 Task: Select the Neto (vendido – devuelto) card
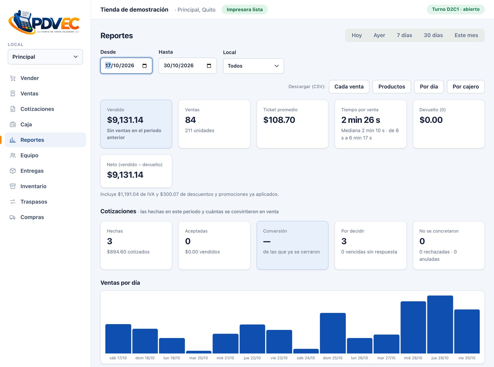click(136, 171)
